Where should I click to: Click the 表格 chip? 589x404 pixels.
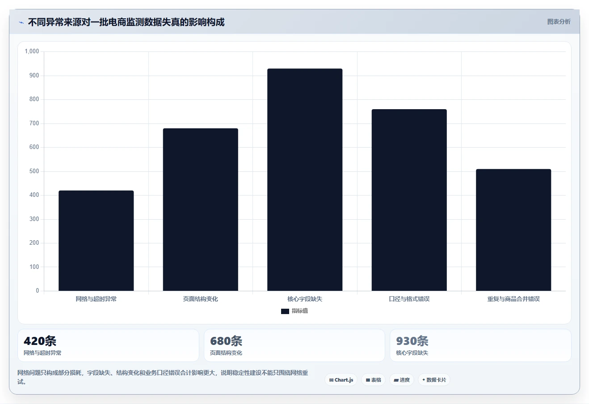[373, 380]
